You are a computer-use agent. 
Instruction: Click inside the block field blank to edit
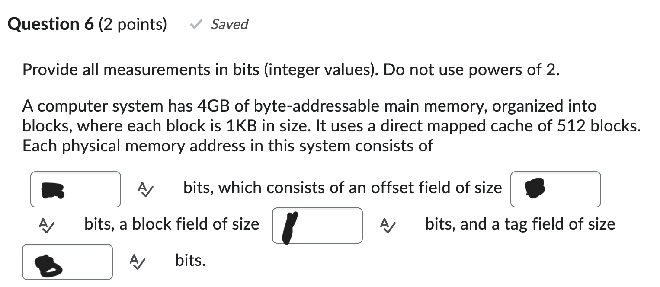(317, 225)
